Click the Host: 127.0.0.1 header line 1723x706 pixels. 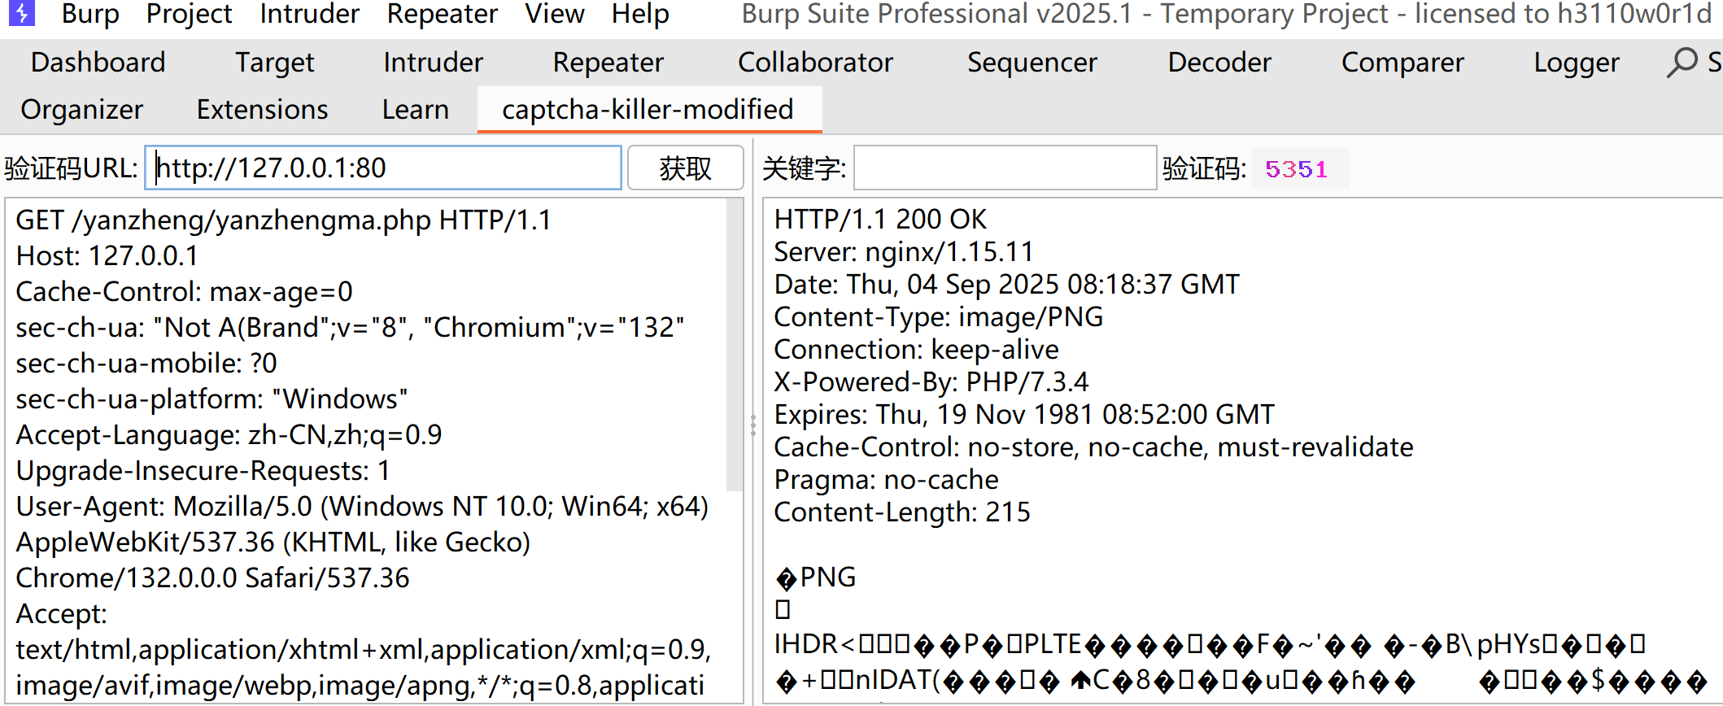(x=107, y=256)
